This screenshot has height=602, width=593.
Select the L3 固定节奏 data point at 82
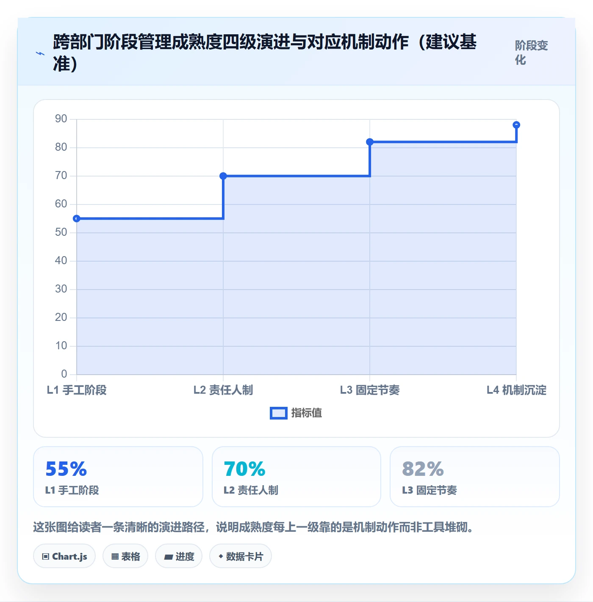[370, 142]
